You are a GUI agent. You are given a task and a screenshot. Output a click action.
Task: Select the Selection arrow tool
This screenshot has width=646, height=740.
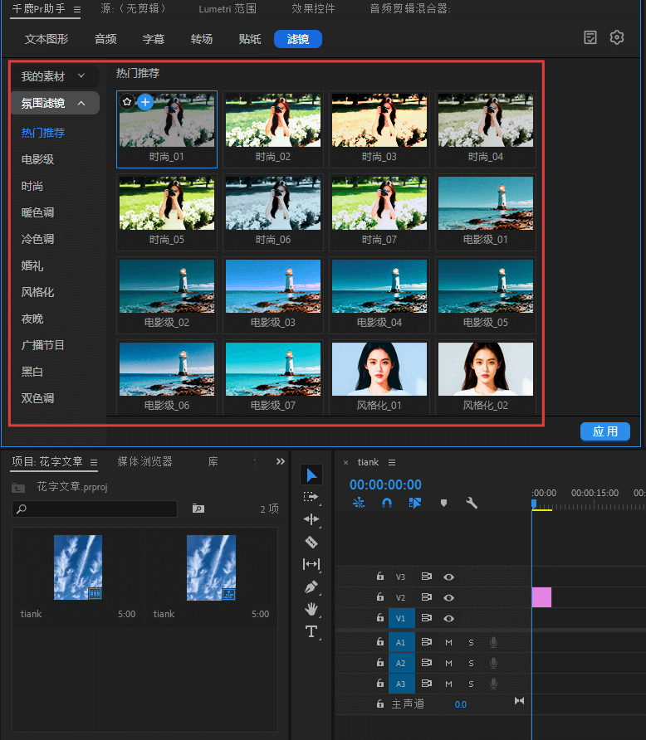click(311, 475)
